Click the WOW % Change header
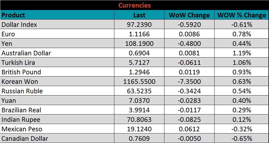Screen dimensions: 269x143 coord(242,15)
